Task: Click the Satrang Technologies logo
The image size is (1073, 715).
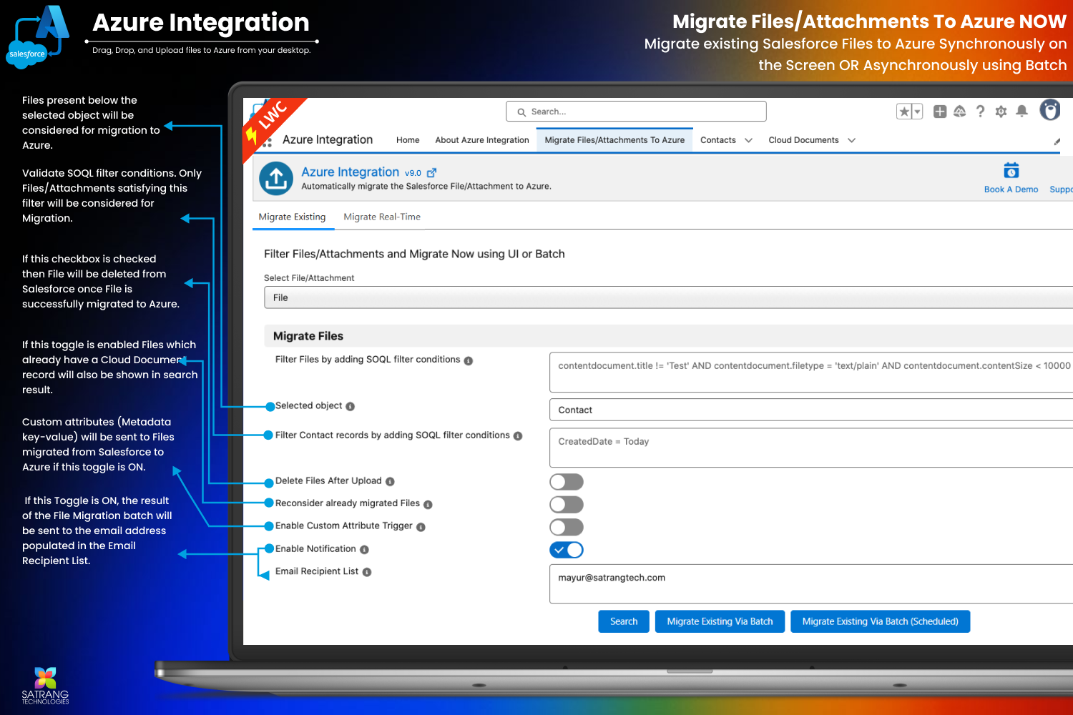Action: pos(45,686)
